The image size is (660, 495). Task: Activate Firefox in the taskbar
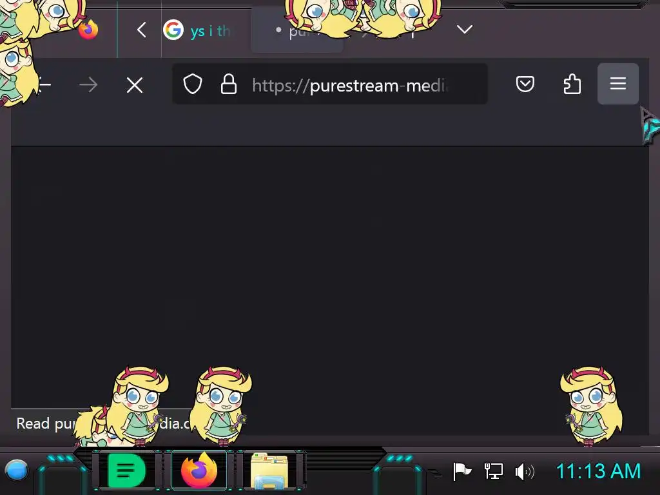(x=199, y=470)
